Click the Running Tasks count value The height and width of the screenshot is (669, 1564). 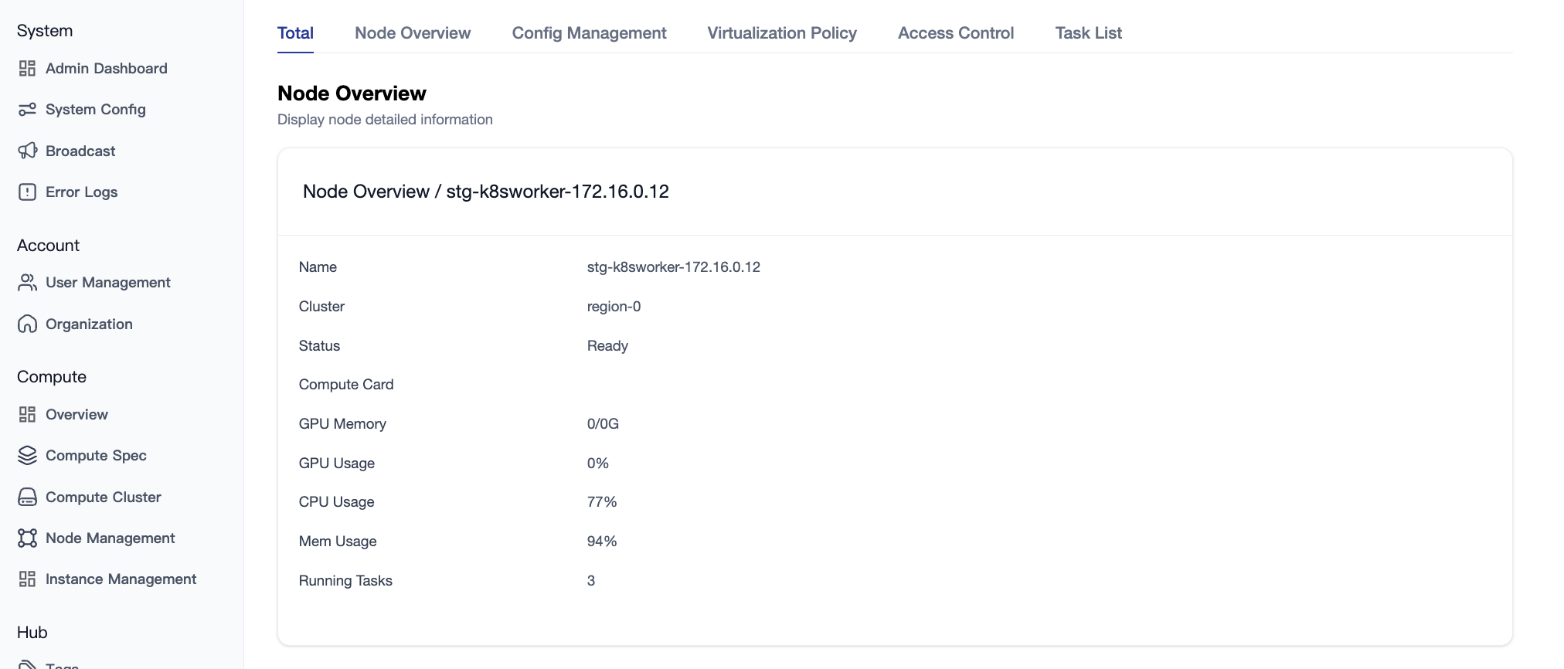pos(591,581)
